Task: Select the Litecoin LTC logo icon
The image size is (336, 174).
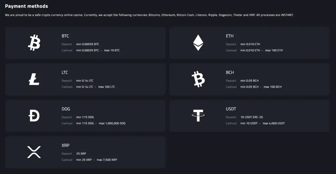Action: click(x=34, y=79)
